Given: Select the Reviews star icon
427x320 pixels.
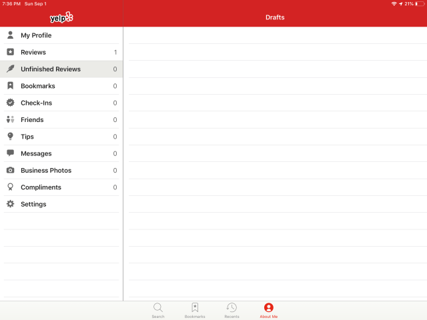Looking at the screenshot, I should (10, 52).
